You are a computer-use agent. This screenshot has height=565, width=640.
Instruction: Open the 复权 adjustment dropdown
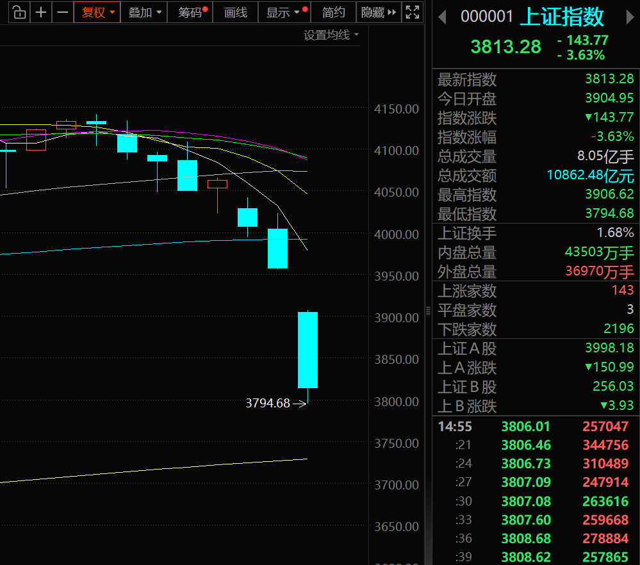[x=97, y=12]
